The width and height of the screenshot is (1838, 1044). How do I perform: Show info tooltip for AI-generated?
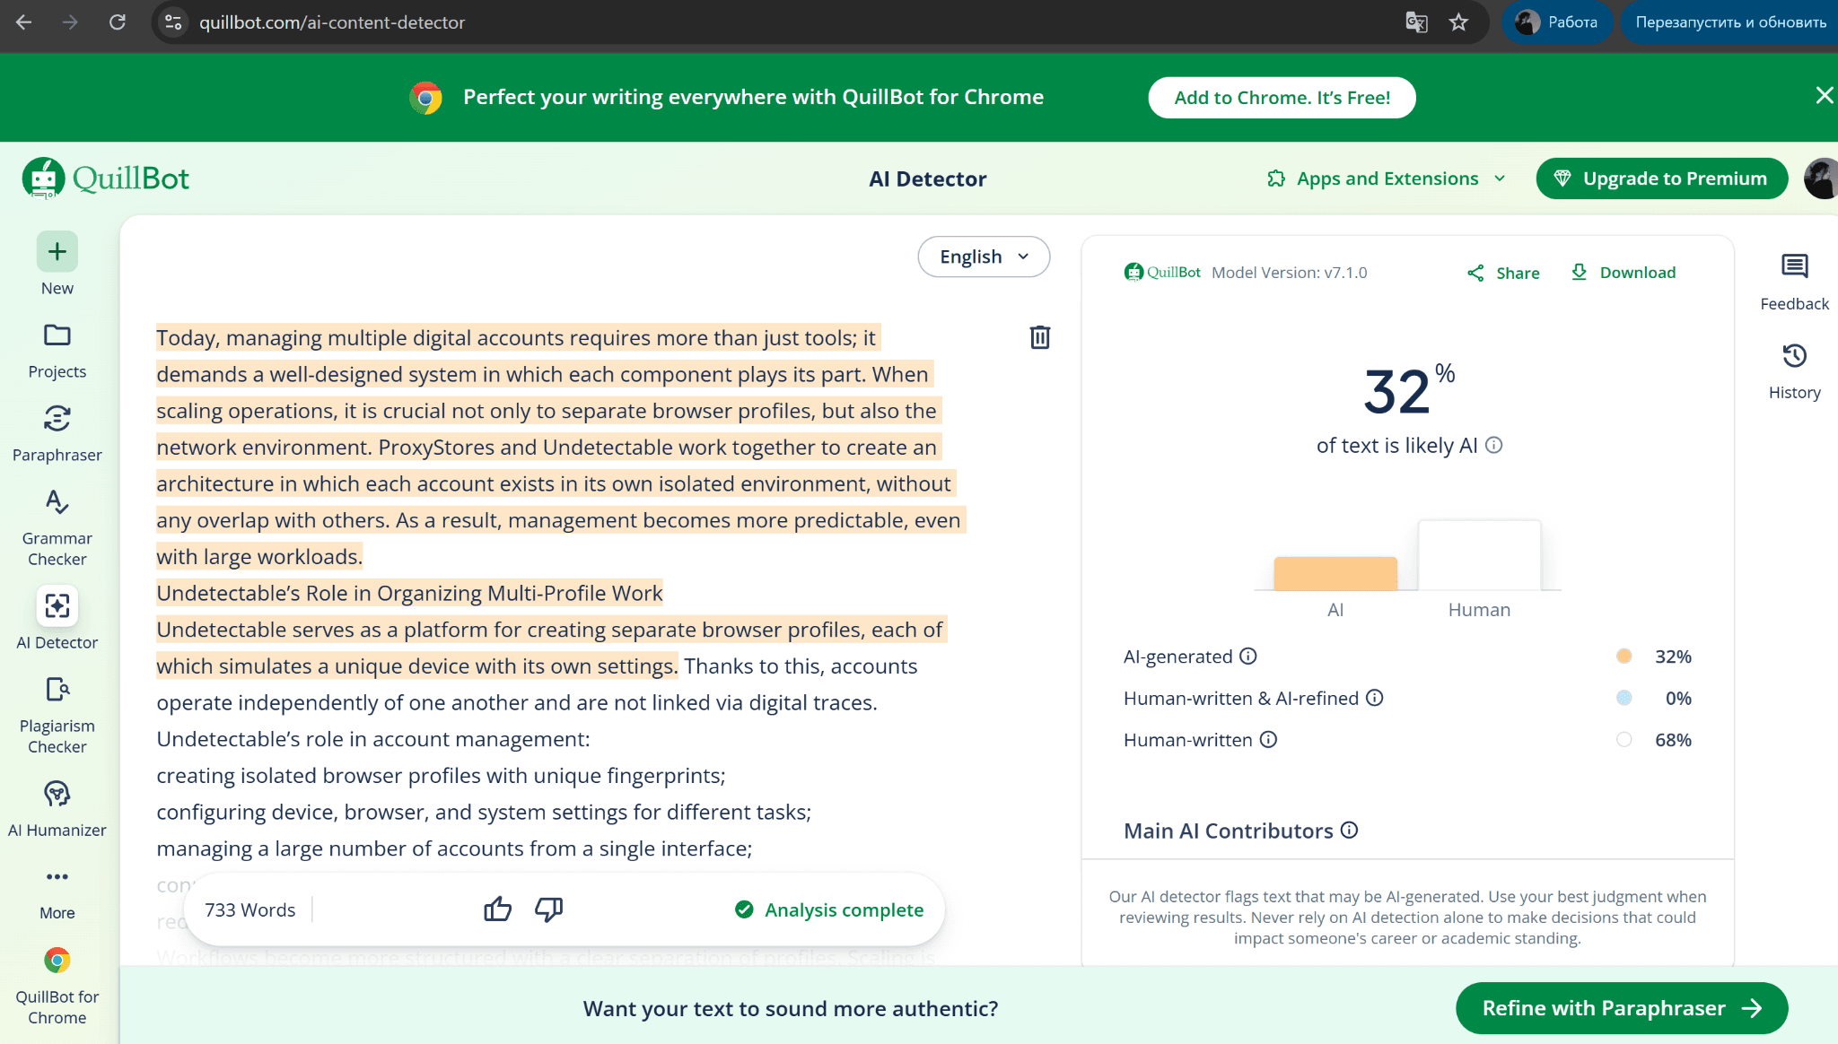click(x=1248, y=657)
